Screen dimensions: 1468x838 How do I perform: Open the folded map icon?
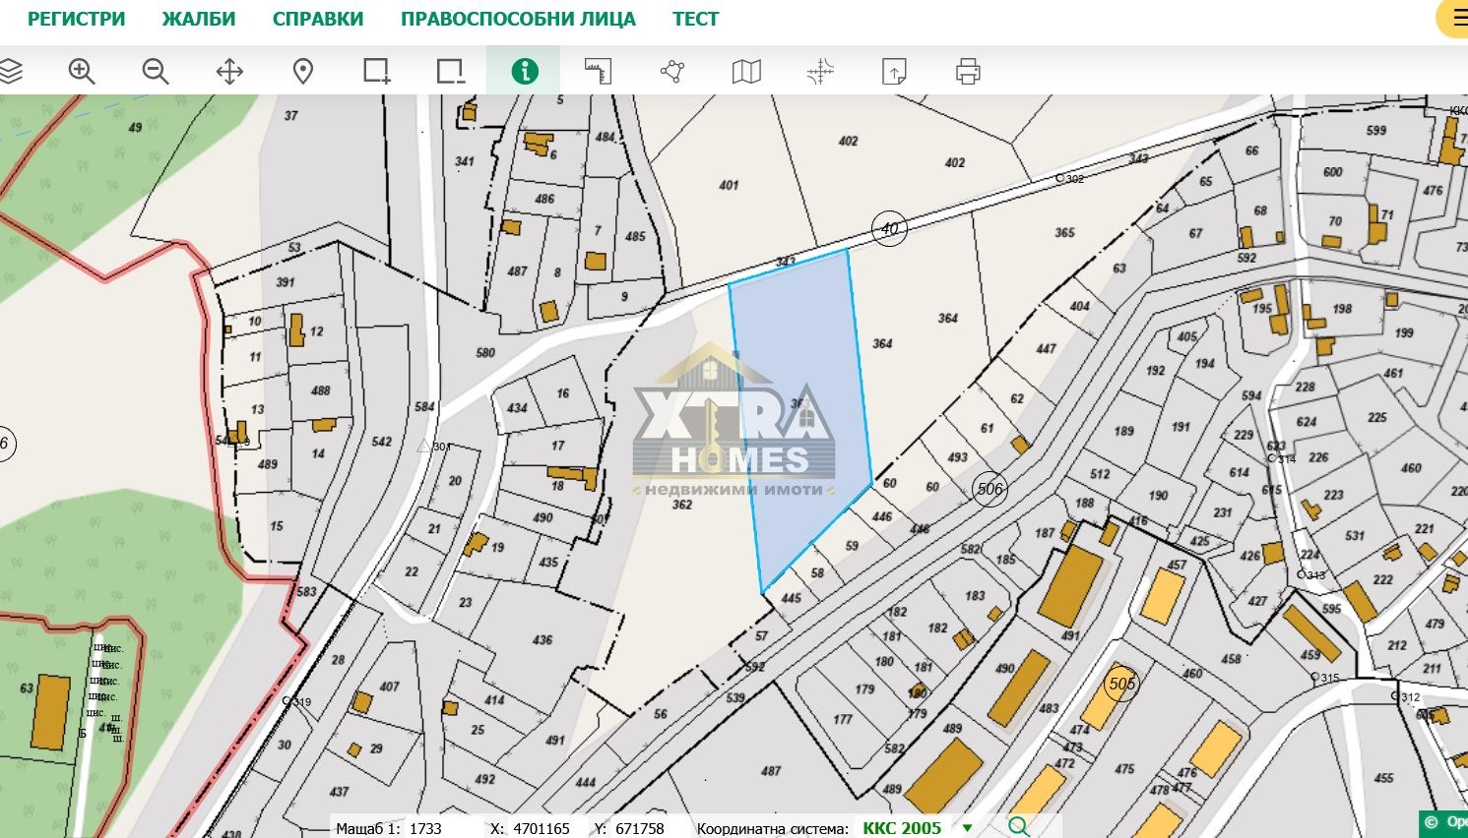coord(746,71)
